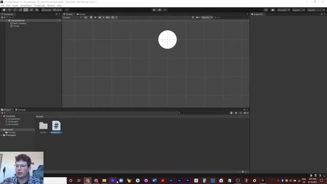Lock the Inspector panel
Image resolution: width=327 pixels, height=184 pixels.
tap(321, 14)
